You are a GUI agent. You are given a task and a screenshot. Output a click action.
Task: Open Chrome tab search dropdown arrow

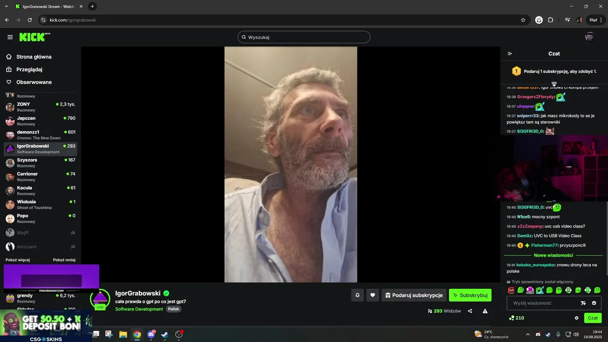tap(6, 6)
